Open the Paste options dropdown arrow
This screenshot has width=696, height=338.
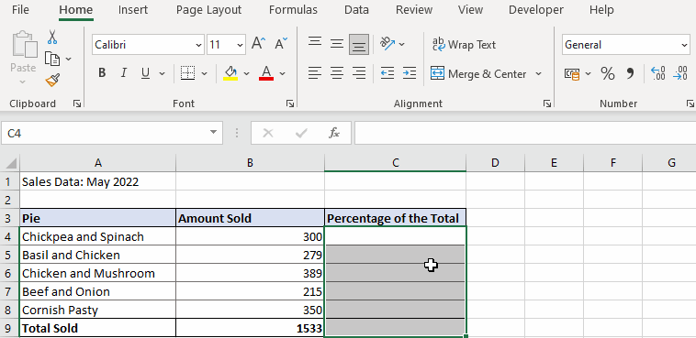[x=23, y=82]
